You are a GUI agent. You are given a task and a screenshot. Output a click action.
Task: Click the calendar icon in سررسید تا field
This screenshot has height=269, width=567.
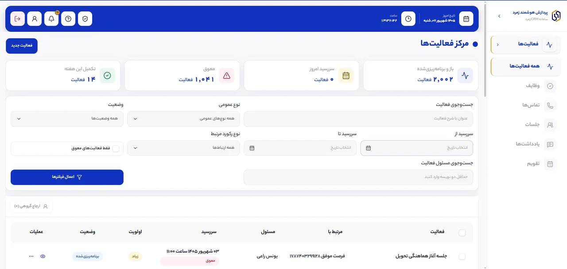click(252, 148)
